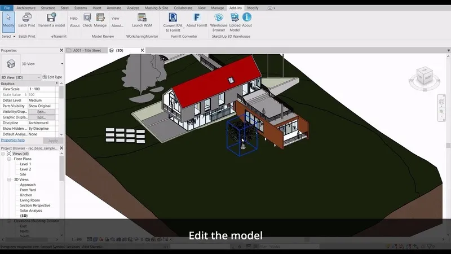451x254 pixels.
Task: Click the Project Browser vertical scrollbar
Action: click(61, 168)
